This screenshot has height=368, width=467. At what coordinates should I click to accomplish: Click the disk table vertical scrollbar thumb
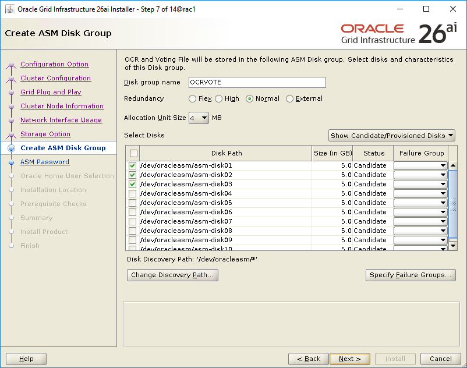click(x=453, y=204)
